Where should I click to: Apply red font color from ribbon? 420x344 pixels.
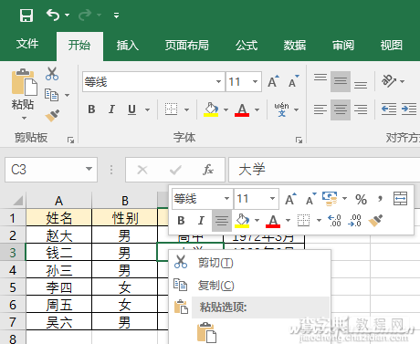pos(242,109)
